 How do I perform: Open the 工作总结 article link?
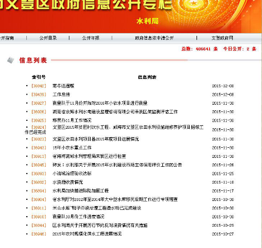point(61,95)
